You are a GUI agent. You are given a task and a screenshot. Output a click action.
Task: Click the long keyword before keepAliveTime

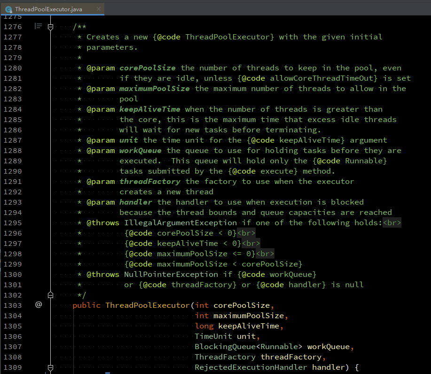click(x=204, y=326)
